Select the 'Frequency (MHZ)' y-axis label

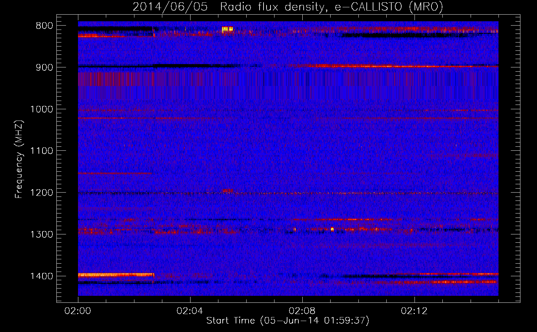[x=19, y=159]
